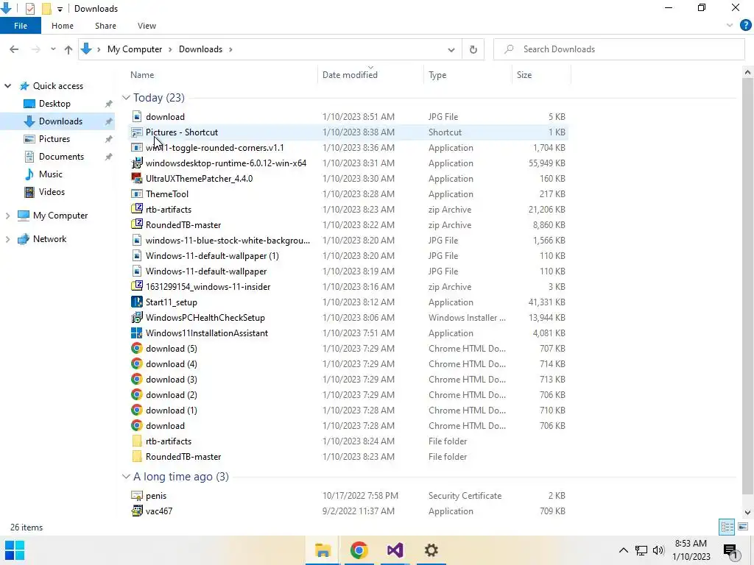The image size is (754, 565).
Task: Open Visual Studio from the taskbar
Action: click(x=395, y=550)
